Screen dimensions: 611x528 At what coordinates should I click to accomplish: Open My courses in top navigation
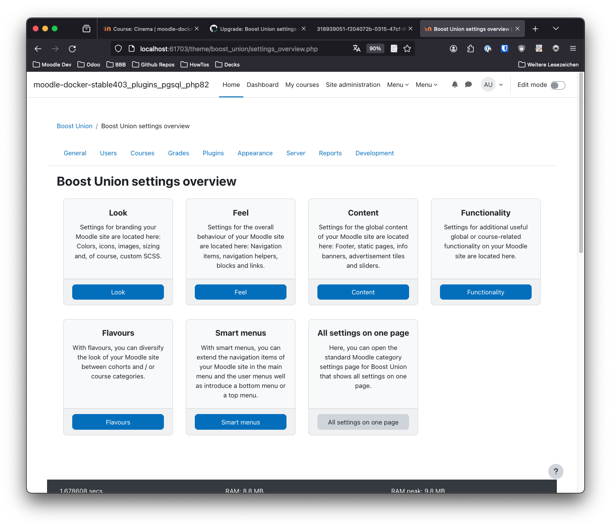pos(302,85)
